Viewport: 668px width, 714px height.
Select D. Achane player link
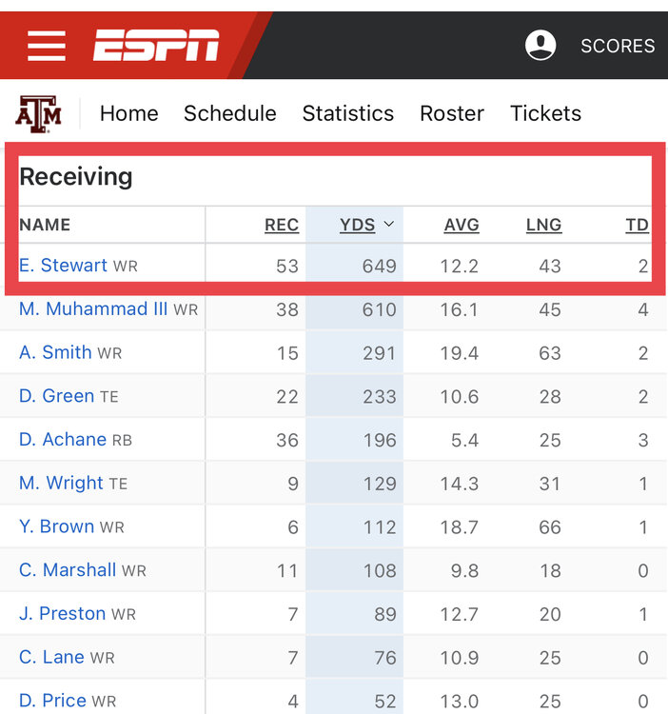pyautogui.click(x=63, y=440)
